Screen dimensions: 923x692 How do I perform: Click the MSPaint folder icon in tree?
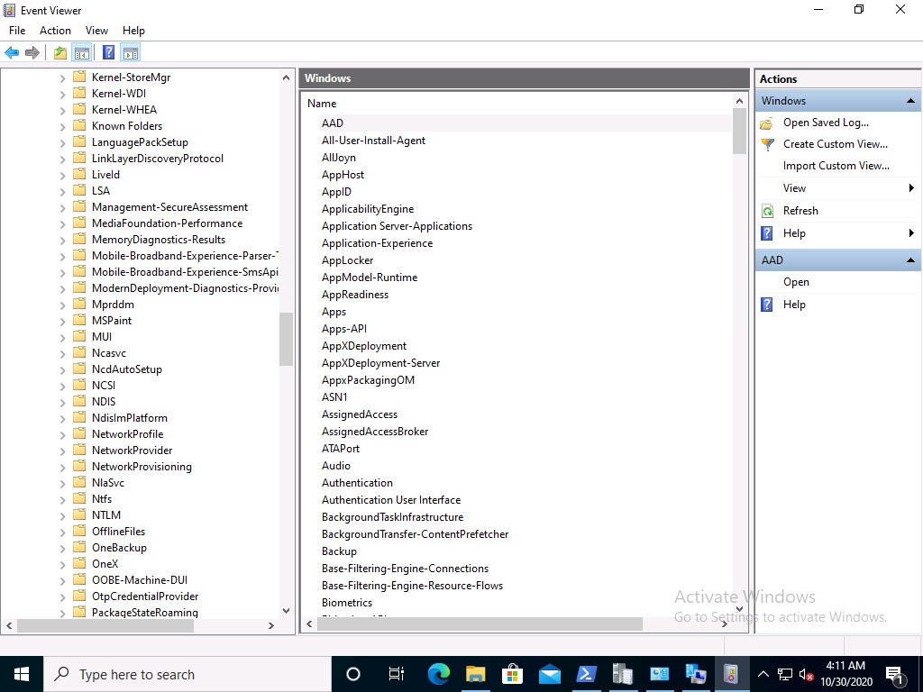[x=79, y=320]
